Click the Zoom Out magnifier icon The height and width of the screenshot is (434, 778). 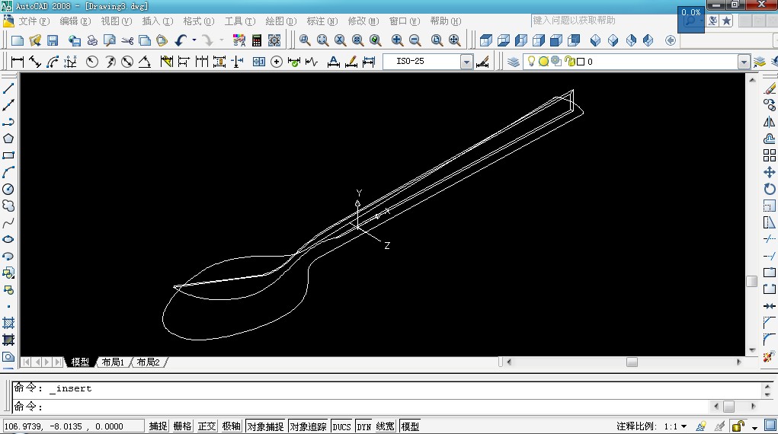click(415, 40)
